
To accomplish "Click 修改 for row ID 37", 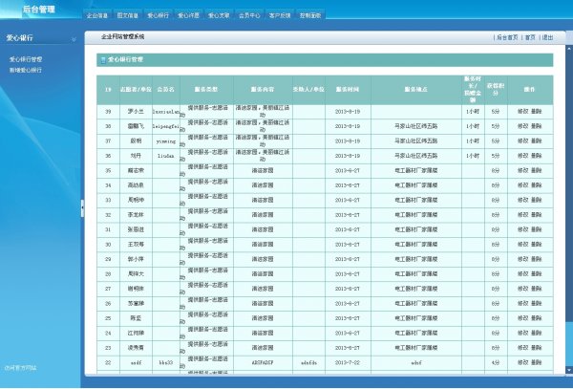I will [523, 140].
